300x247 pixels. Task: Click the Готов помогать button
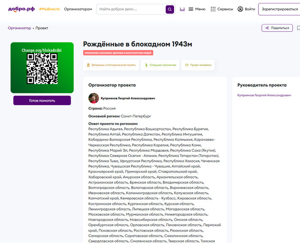[x=42, y=100]
